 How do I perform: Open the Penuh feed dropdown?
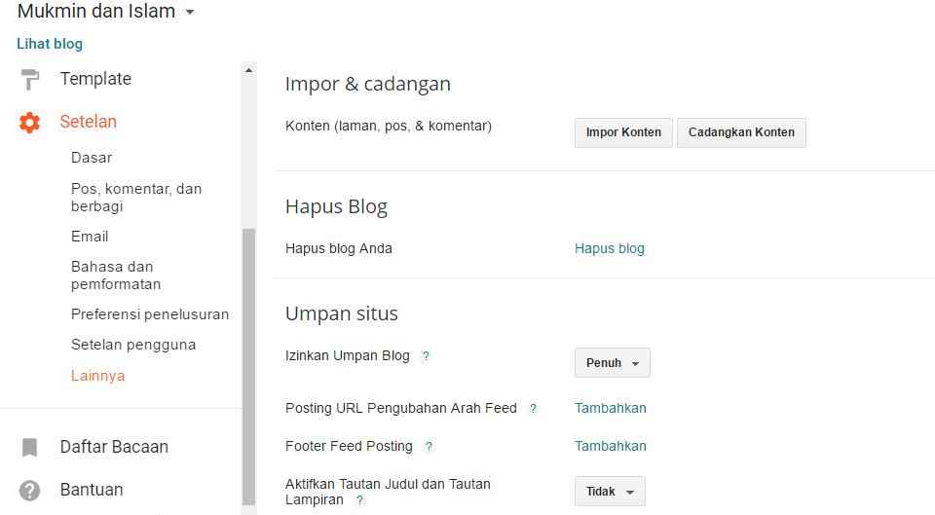pos(613,362)
